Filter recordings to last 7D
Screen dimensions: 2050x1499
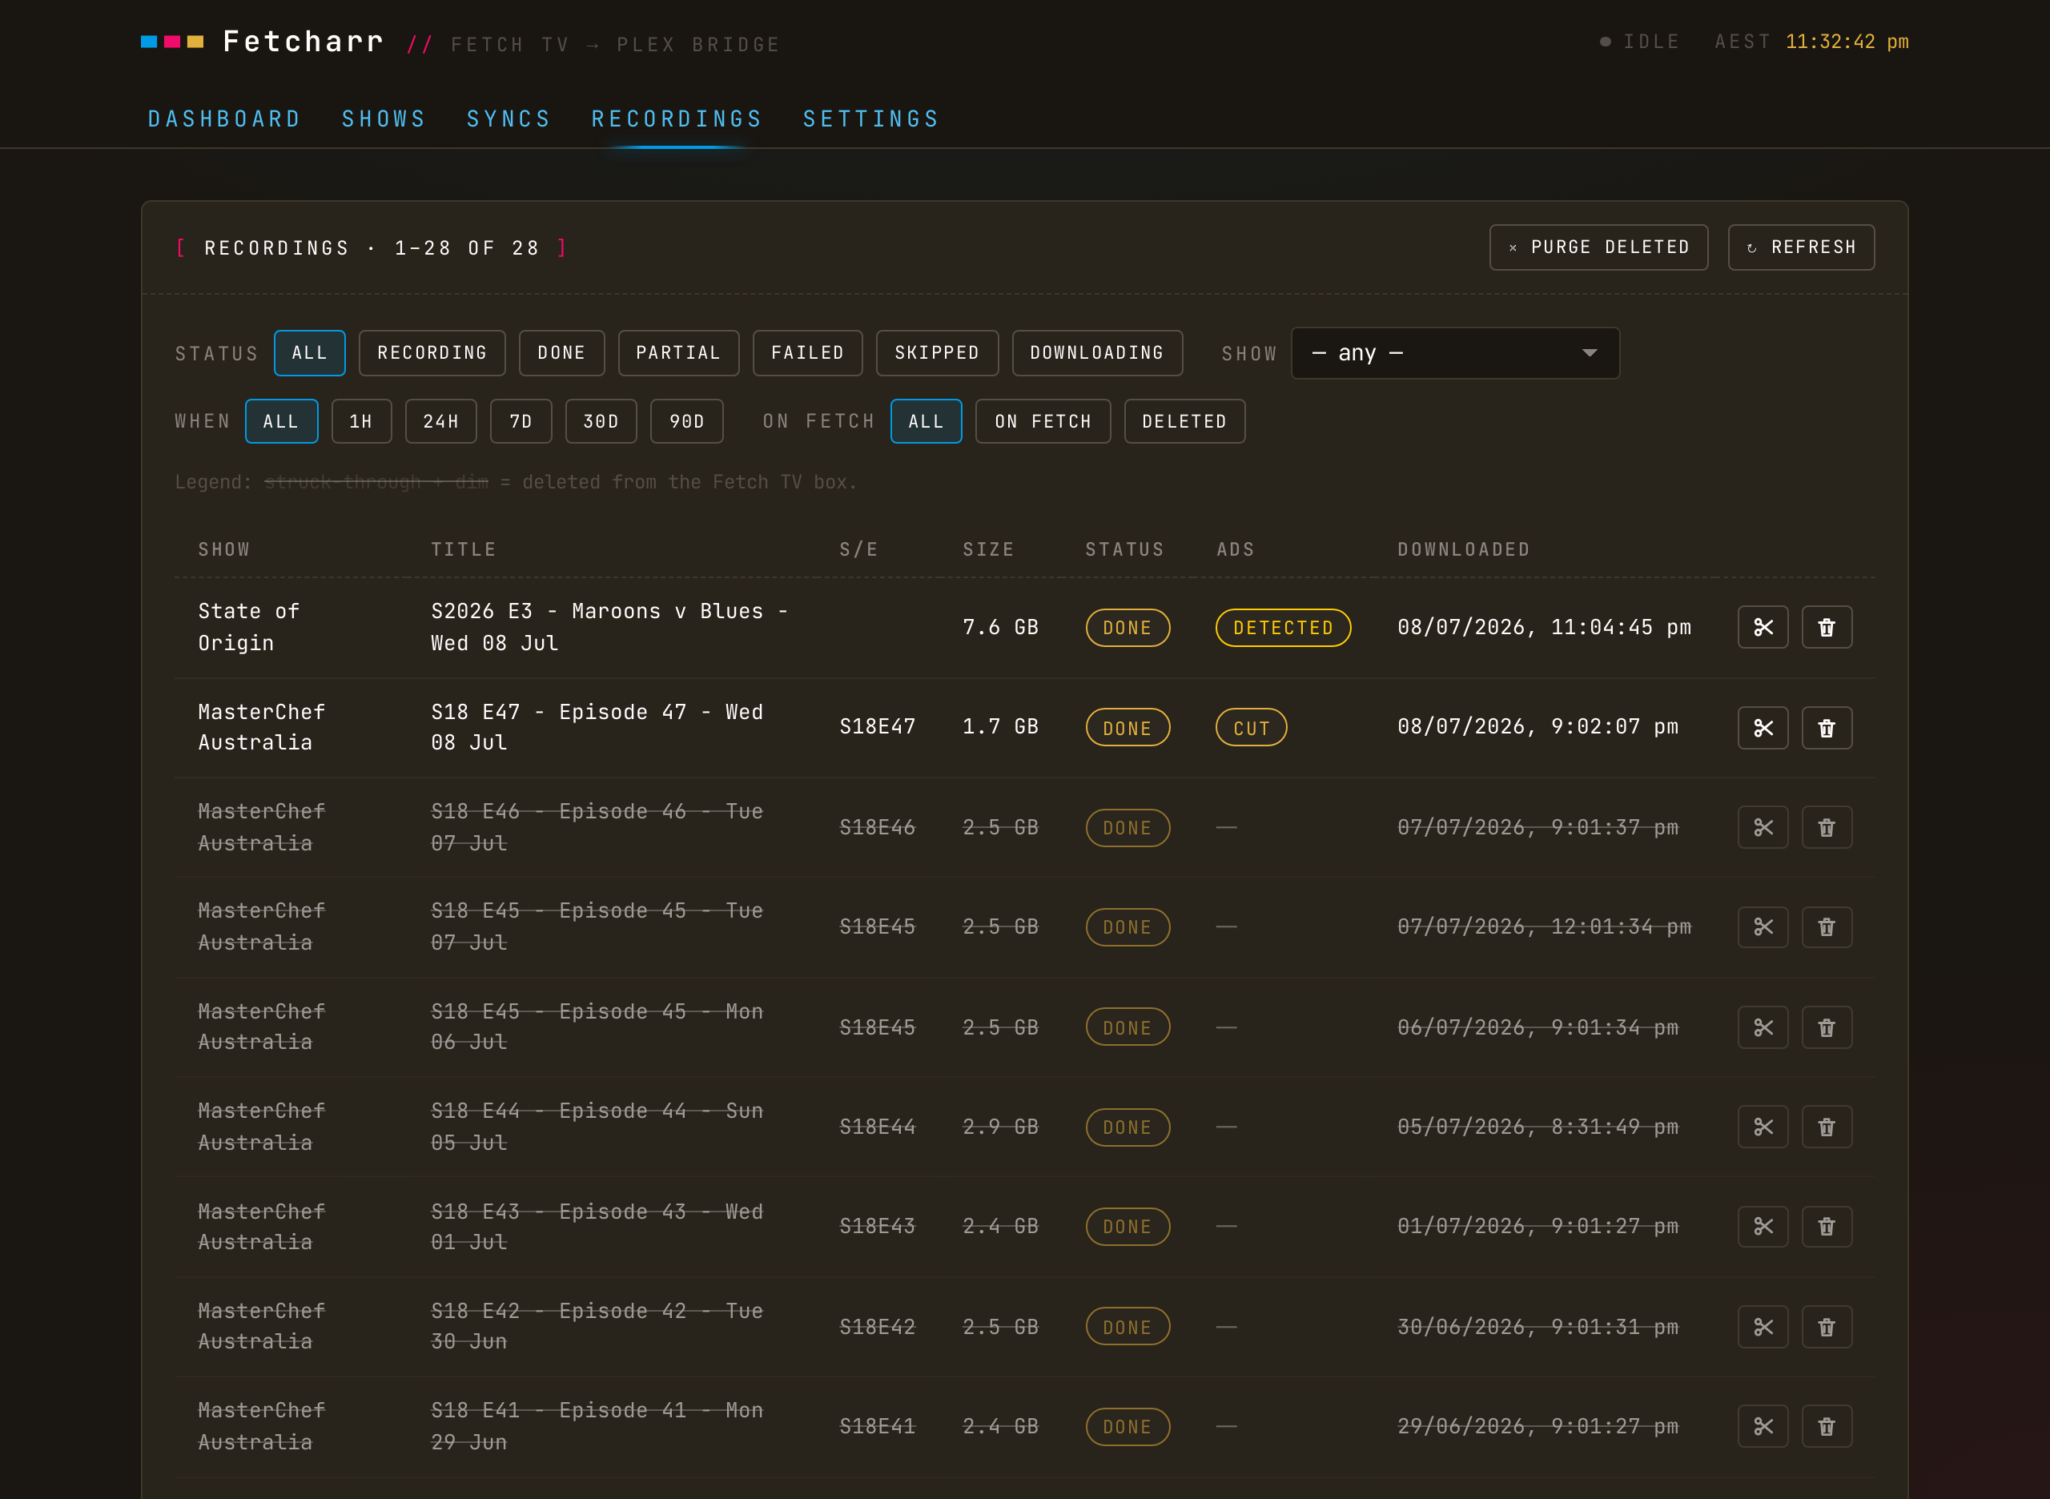click(521, 421)
